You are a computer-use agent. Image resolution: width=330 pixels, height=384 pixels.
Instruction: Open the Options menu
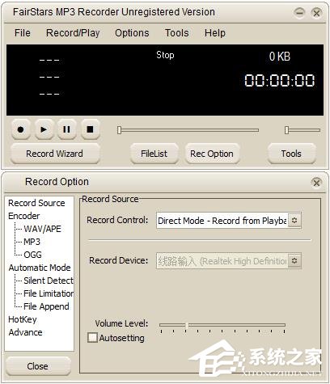[132, 33]
